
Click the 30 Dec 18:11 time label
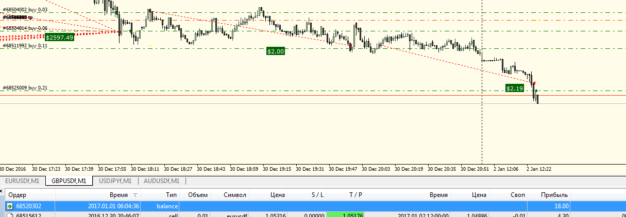tap(145, 168)
